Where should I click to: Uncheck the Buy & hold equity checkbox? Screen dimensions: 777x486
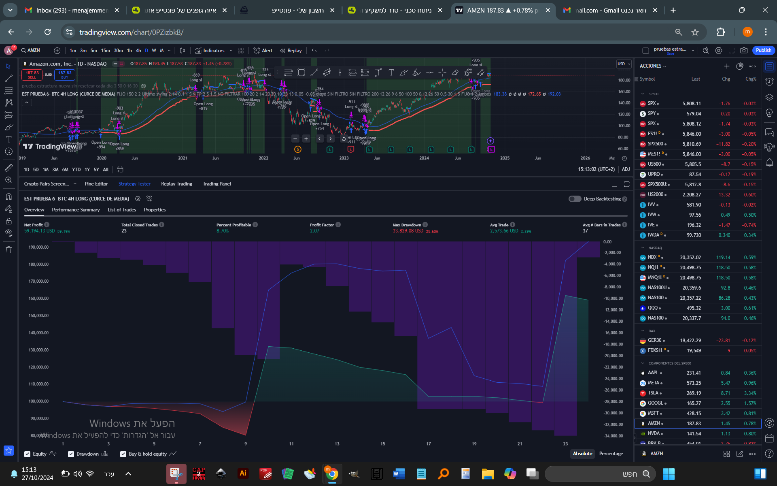[123, 454]
